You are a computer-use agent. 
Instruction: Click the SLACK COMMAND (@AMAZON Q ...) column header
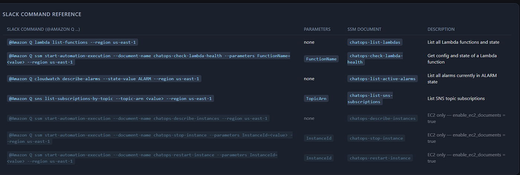[43, 29]
